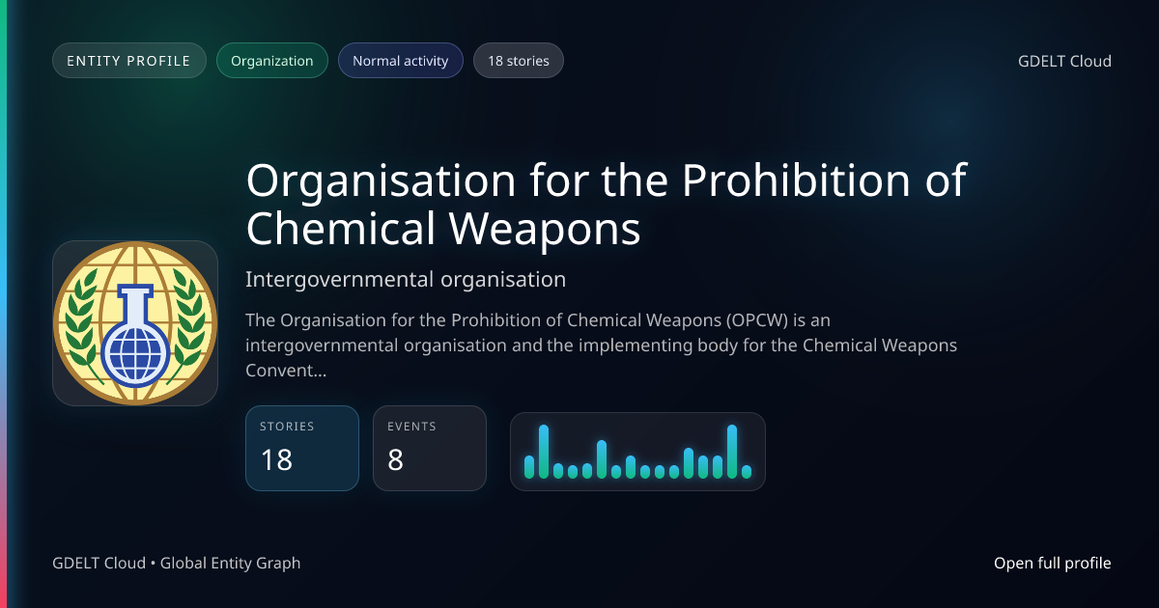The height and width of the screenshot is (608, 1159).
Task: Click the EVENTS 8 stat card
Action: click(x=430, y=448)
